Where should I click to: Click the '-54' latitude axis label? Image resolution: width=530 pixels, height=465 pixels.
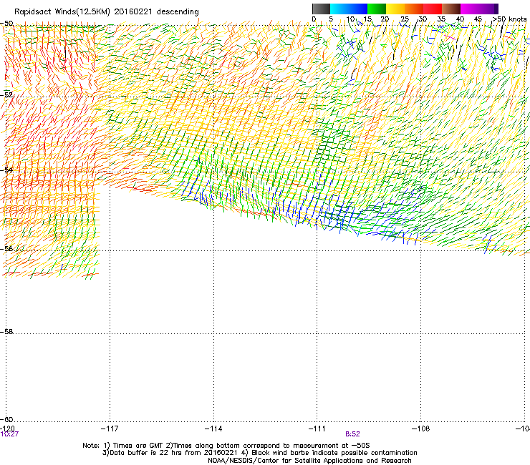[x=6, y=170]
